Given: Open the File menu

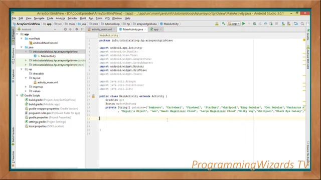Looking at the screenshot, I should point(14,18).
